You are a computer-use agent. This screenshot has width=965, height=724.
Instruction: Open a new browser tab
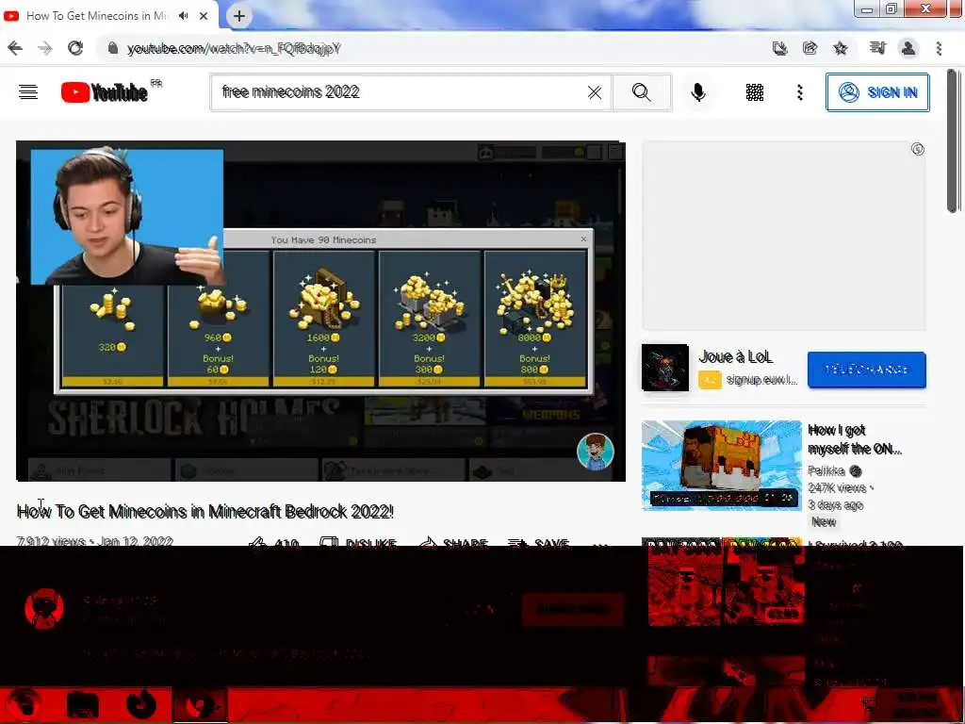[x=239, y=16]
